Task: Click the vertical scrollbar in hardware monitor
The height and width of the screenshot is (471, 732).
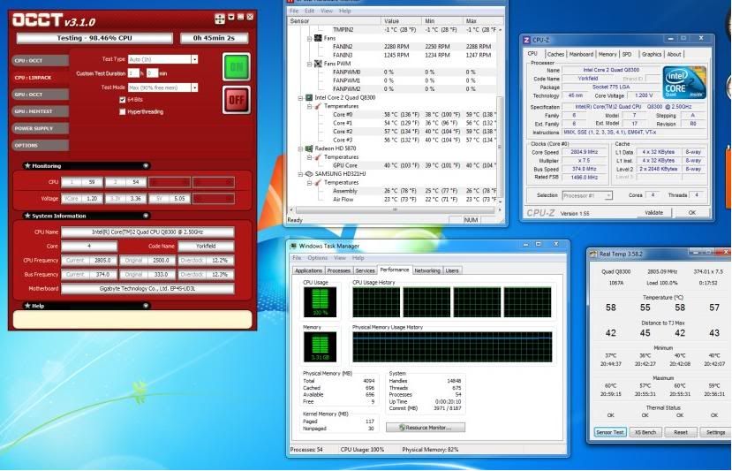Action: pyautogui.click(x=500, y=148)
